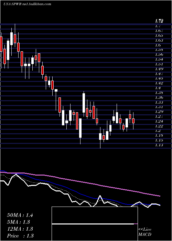The width and height of the screenshot is (172, 241).
Task: Click the white-outlined MACD indicator box
Action: [x=95, y=224]
